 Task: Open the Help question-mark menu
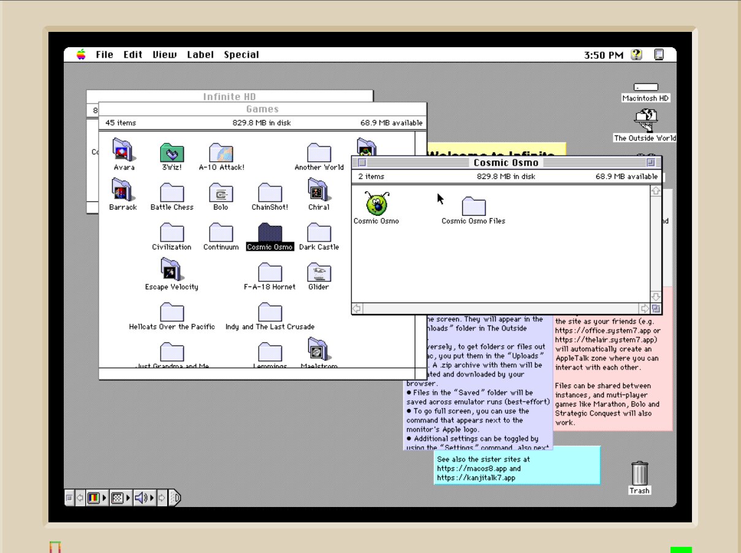(x=636, y=55)
